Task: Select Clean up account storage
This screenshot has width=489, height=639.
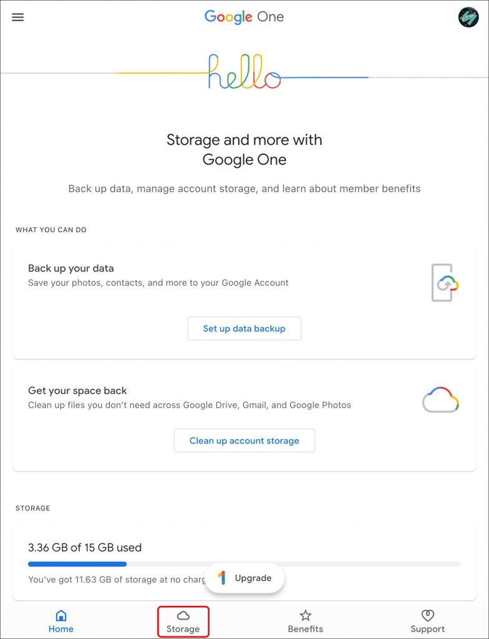Action: click(x=244, y=441)
